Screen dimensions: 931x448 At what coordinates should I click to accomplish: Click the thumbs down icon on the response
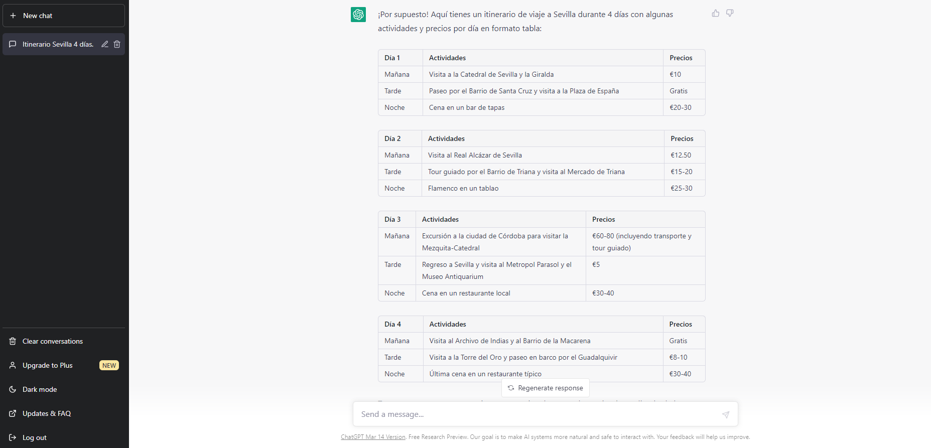[730, 14]
